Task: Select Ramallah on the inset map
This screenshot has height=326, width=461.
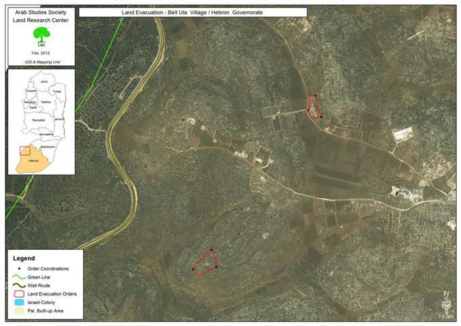Action: coord(39,120)
